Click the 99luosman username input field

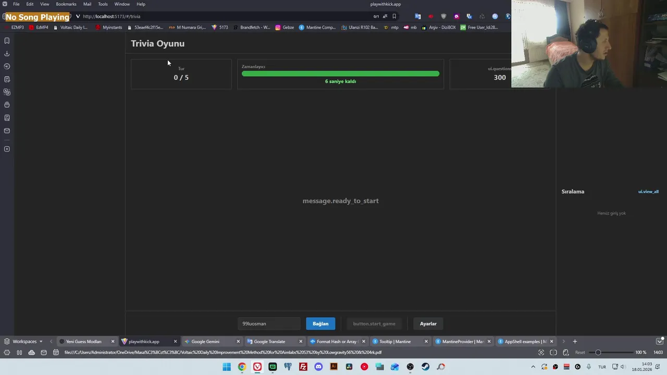point(269,324)
